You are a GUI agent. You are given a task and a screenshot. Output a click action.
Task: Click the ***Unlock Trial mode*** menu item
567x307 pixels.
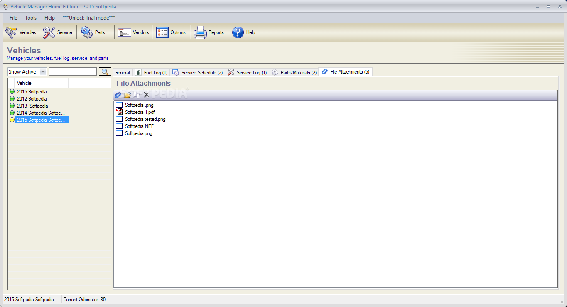click(x=89, y=18)
